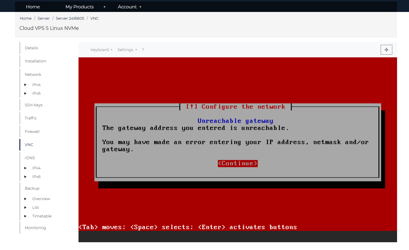Open Overview under Backup
Screen dimensions: 409x250
tap(41, 199)
